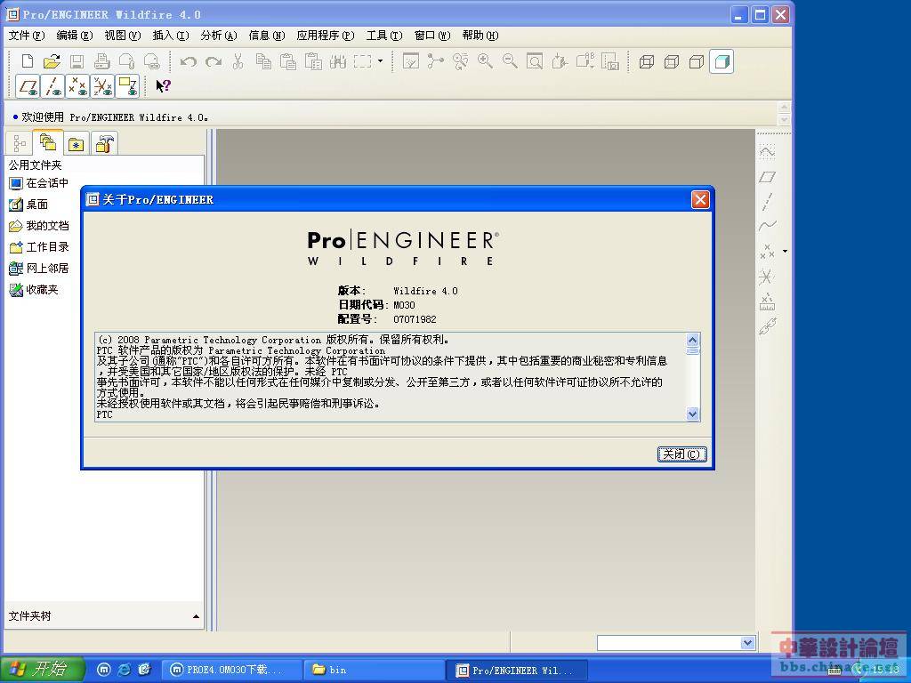Click the Undo arrow icon
Image resolution: width=911 pixels, height=683 pixels.
click(189, 61)
